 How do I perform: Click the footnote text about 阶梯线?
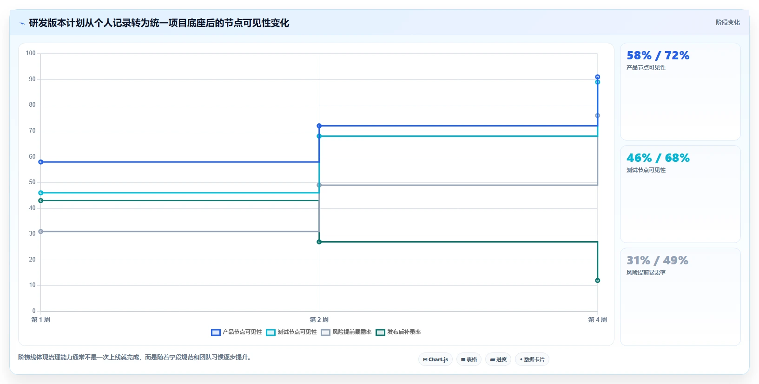point(135,358)
